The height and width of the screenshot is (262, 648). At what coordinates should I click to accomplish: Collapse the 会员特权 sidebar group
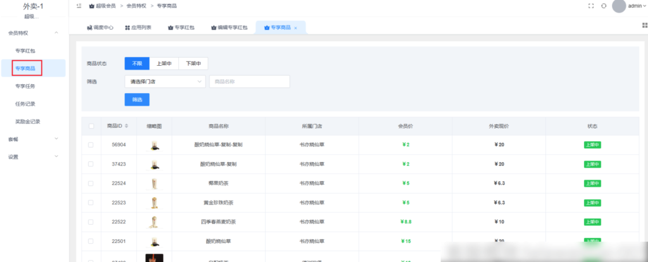pos(56,33)
